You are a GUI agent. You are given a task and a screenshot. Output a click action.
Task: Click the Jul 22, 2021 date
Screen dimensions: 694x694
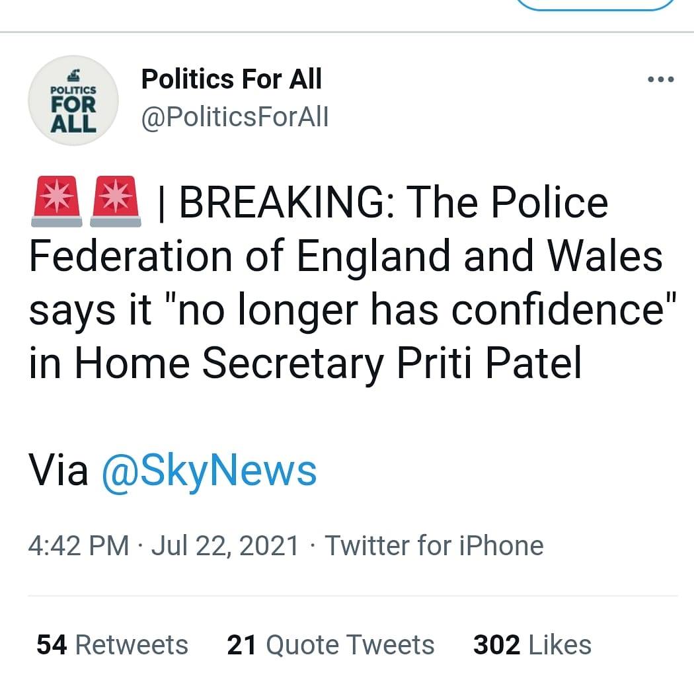225,546
